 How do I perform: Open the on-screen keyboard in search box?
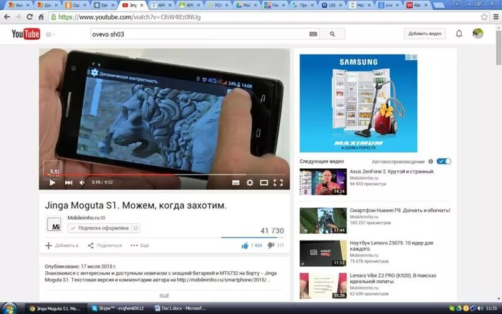pos(313,34)
